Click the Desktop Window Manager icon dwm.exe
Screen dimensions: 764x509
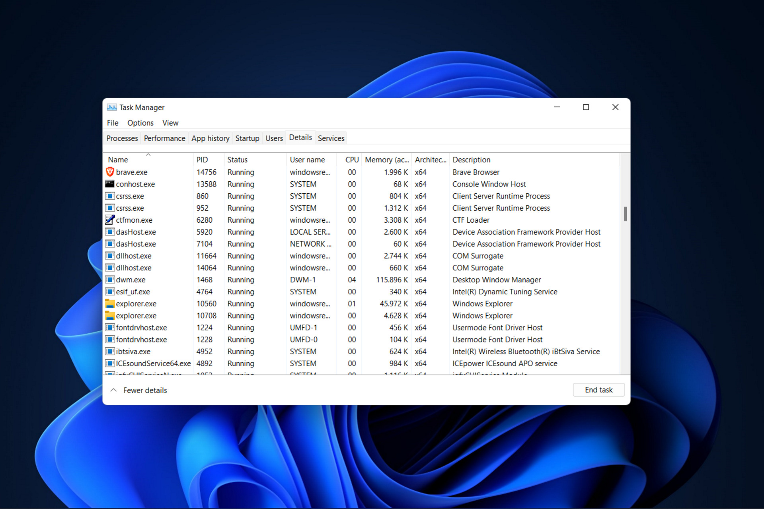point(111,279)
